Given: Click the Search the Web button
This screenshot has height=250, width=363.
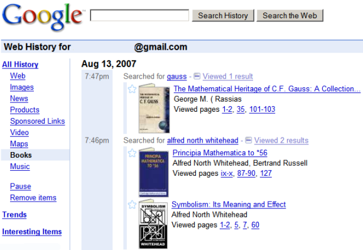Looking at the screenshot, I should (x=290, y=16).
